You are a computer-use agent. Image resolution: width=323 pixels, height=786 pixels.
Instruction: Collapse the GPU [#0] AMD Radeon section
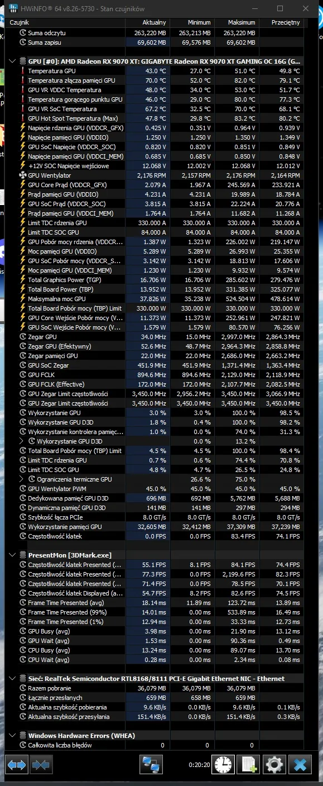point(13,61)
